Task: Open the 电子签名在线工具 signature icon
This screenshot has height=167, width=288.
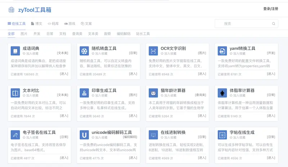Action: [15, 135]
